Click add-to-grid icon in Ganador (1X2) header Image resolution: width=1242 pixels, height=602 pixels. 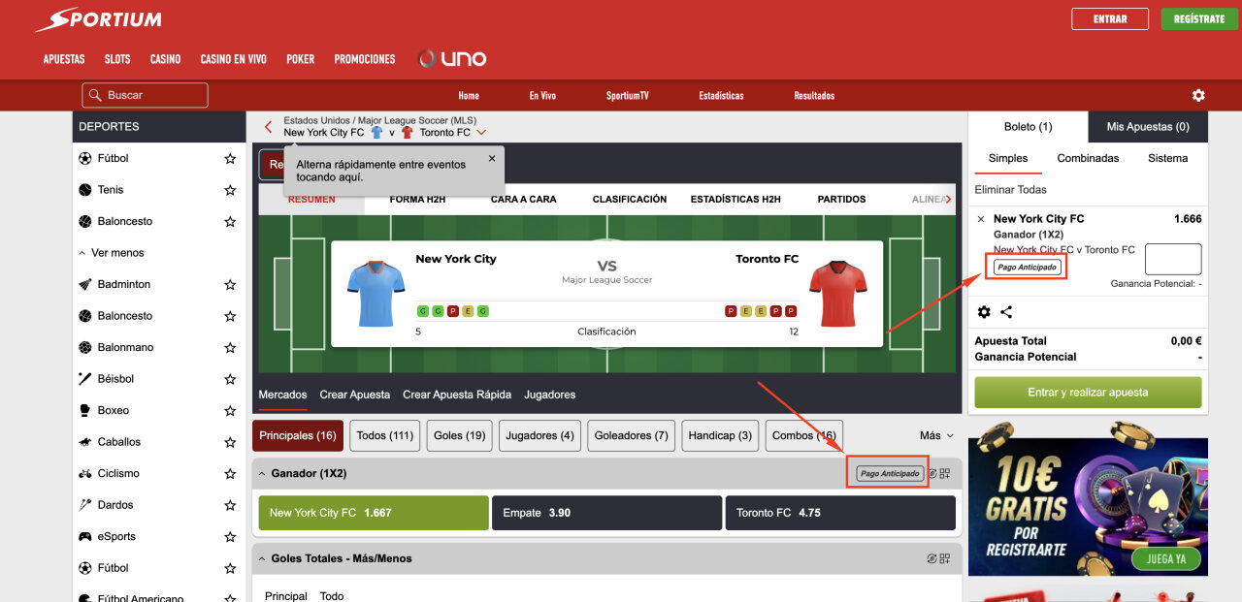945,474
